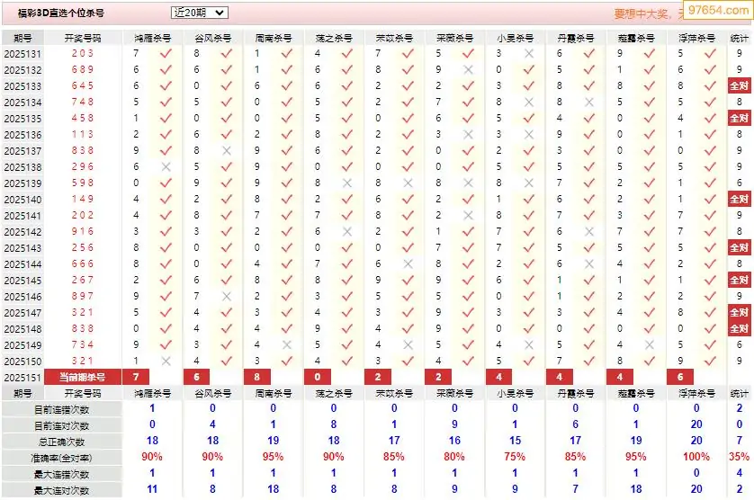The height and width of the screenshot is (500, 754).
Task: Click the X mark for 小旻 in row 2025139
Action: (x=529, y=183)
